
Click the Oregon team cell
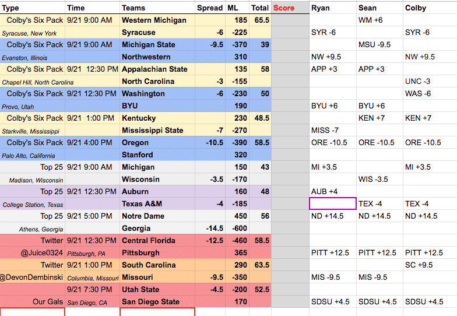pyautogui.click(x=157, y=142)
